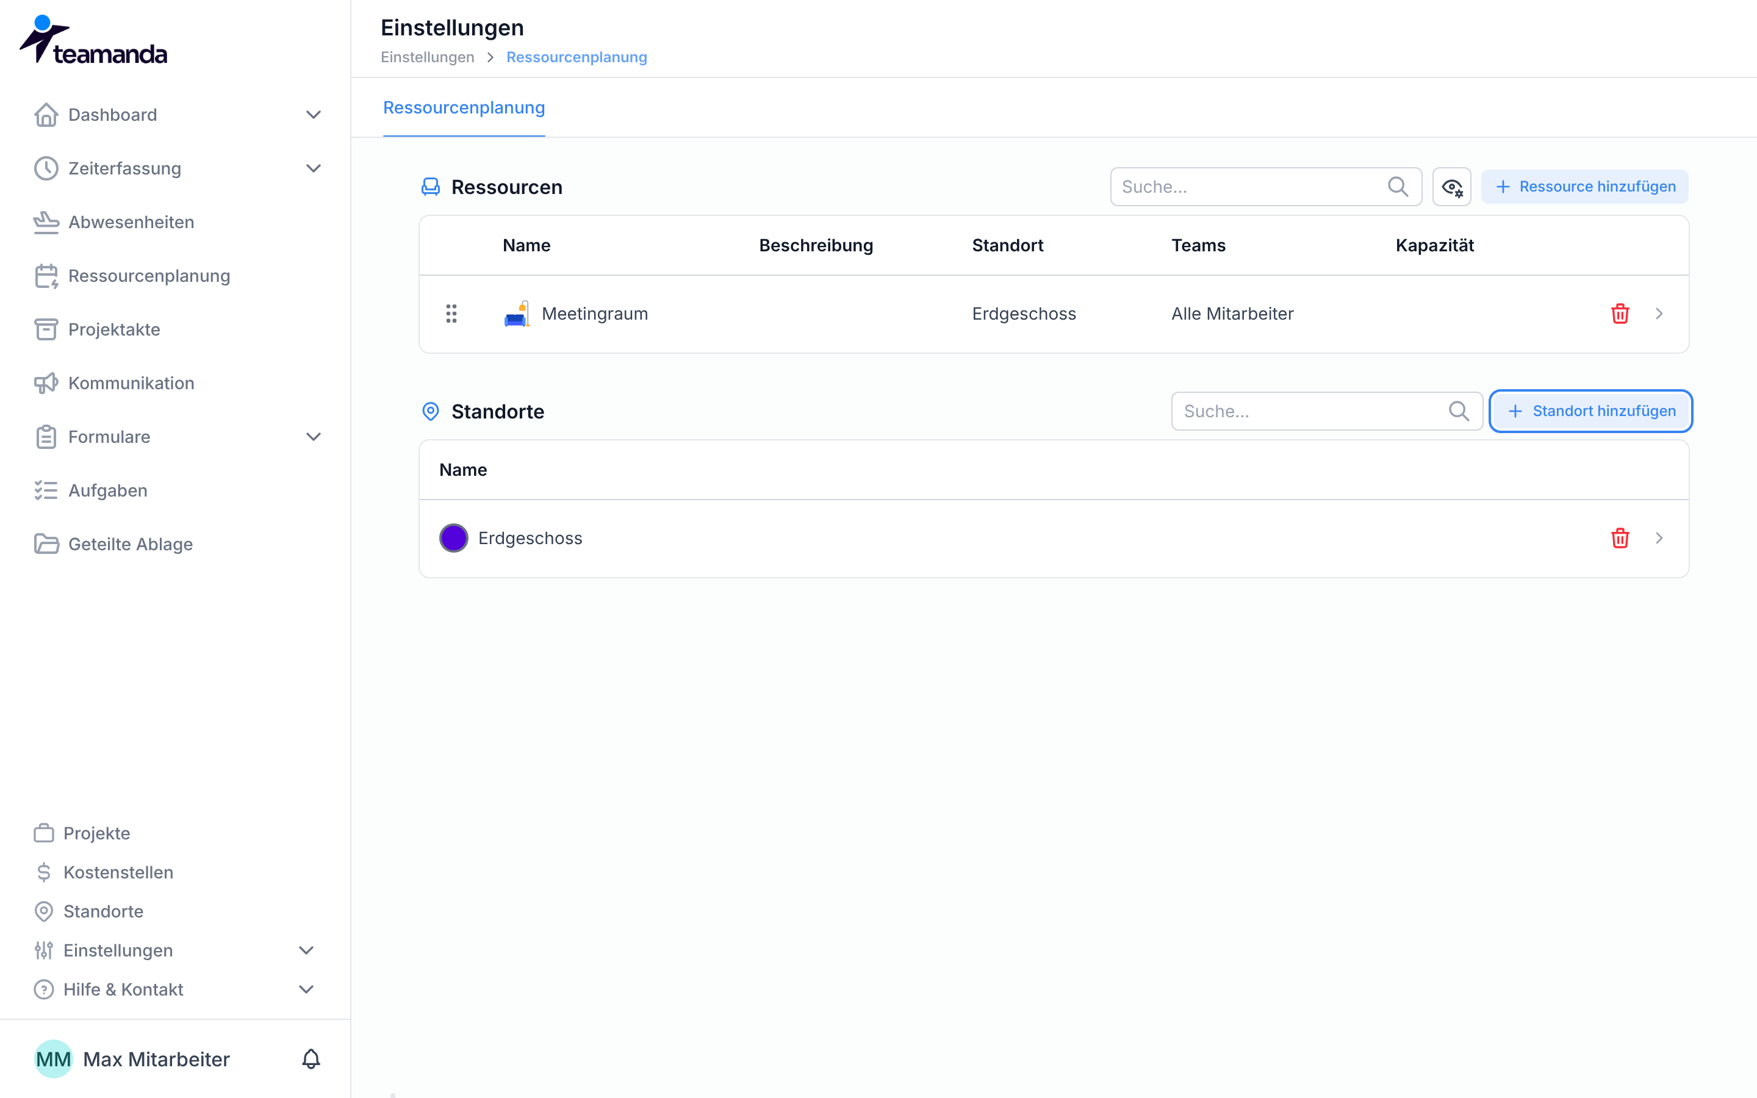Expand the Formulare submenu chevron
Screen dimensions: 1757x1098
pyautogui.click(x=313, y=436)
